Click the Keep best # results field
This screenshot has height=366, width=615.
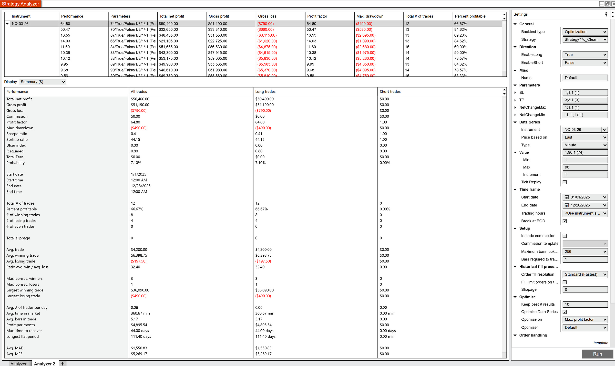[x=585, y=304]
